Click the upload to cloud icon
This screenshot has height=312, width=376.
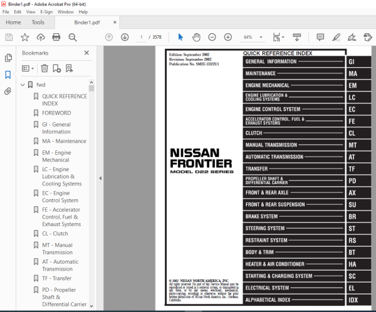click(x=41, y=37)
